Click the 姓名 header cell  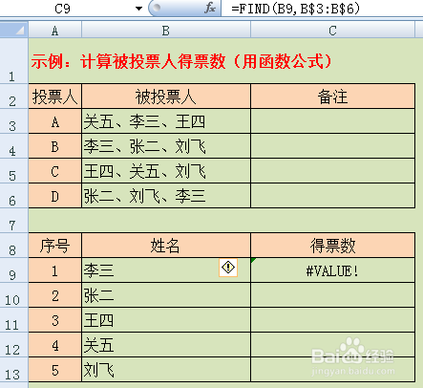[x=166, y=246]
